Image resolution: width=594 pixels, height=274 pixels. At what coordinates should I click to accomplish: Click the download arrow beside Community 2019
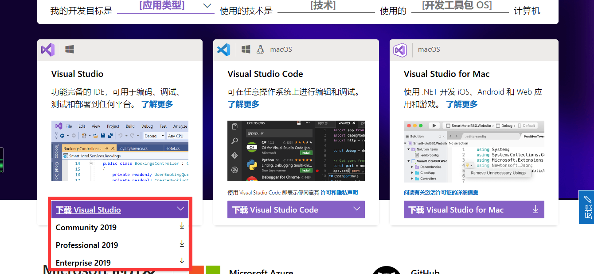[x=182, y=226]
